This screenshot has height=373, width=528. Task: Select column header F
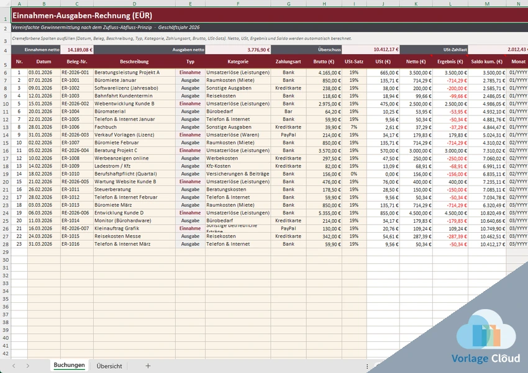coord(238,4)
